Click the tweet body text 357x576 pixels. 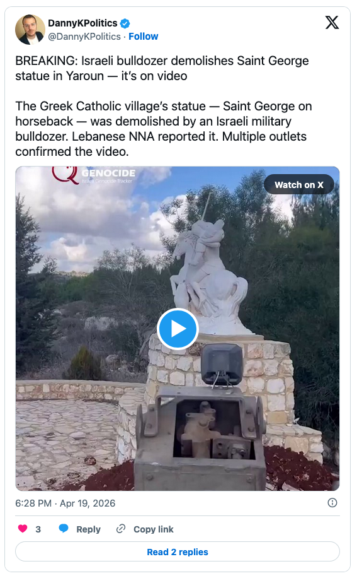pos(164,106)
